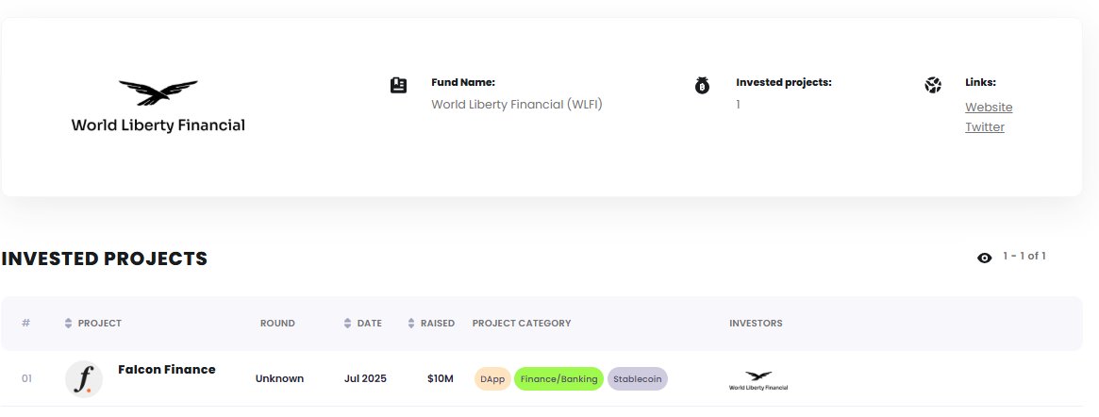Click the Fund Name: label
The image size is (1099, 417).
point(462,82)
